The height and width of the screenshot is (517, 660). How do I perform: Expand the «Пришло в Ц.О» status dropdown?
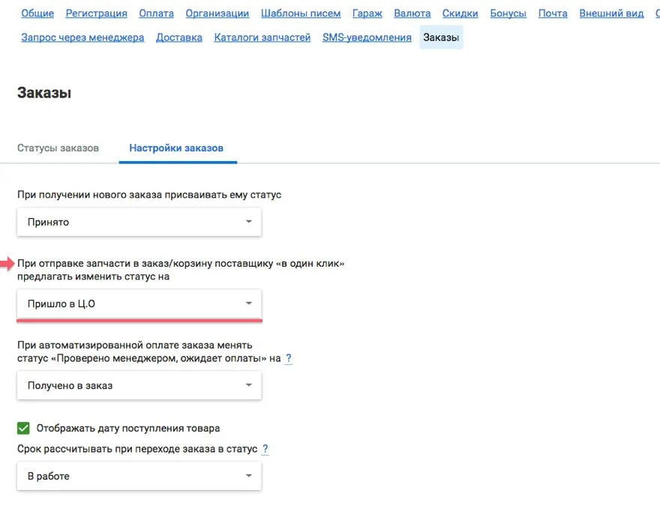click(x=139, y=303)
